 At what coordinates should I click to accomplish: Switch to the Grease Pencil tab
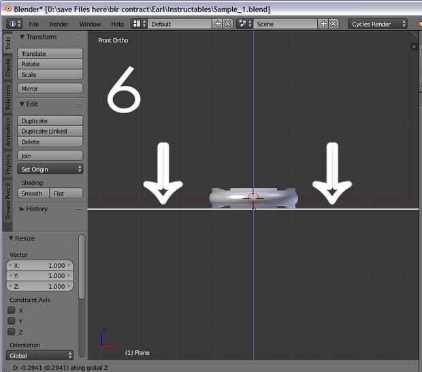pos(7,202)
